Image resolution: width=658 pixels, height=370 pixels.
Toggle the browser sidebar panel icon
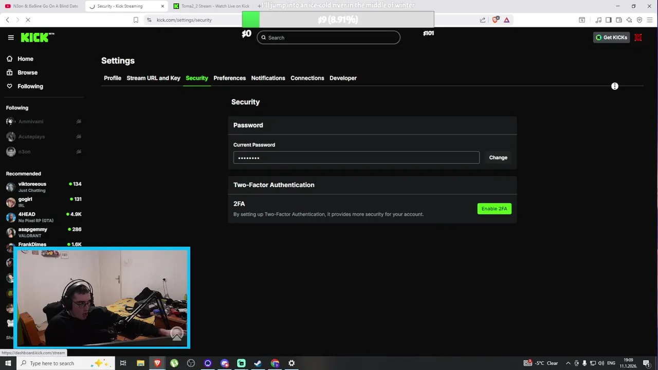[x=609, y=20]
